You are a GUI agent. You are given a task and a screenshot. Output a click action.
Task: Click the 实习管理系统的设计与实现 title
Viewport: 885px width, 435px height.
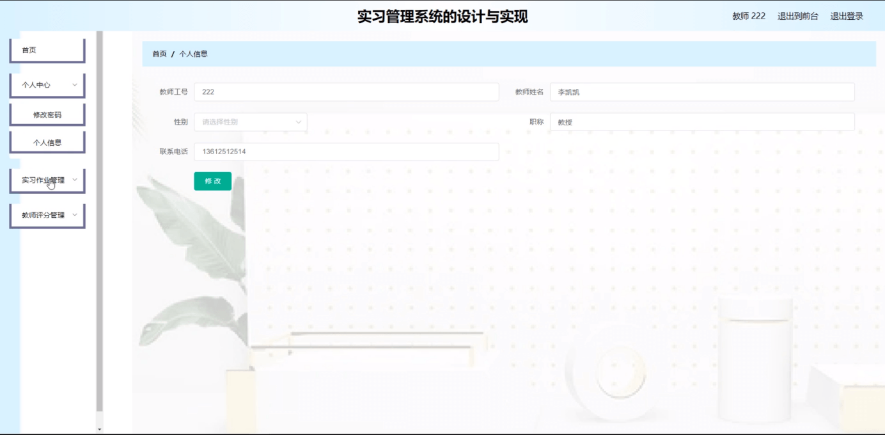point(442,17)
